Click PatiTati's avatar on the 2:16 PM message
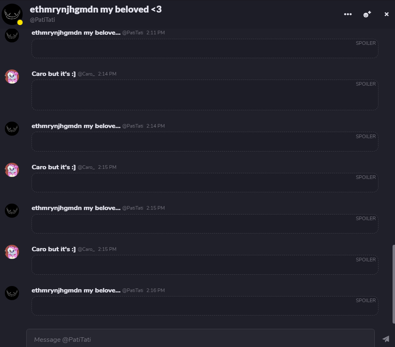 tap(12, 293)
